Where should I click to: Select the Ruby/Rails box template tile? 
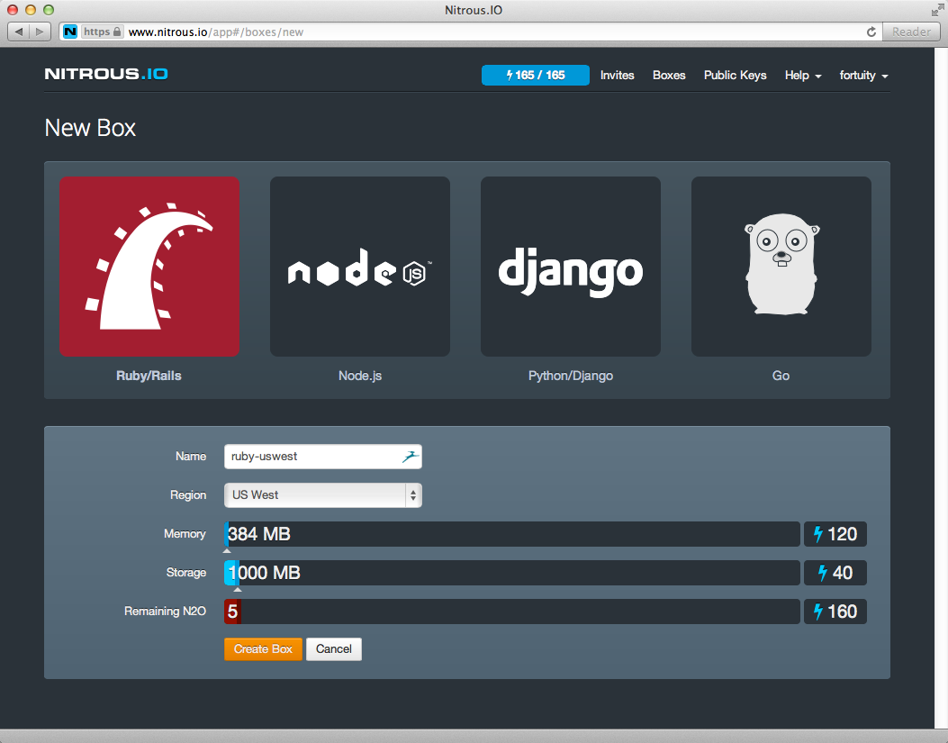(x=149, y=267)
